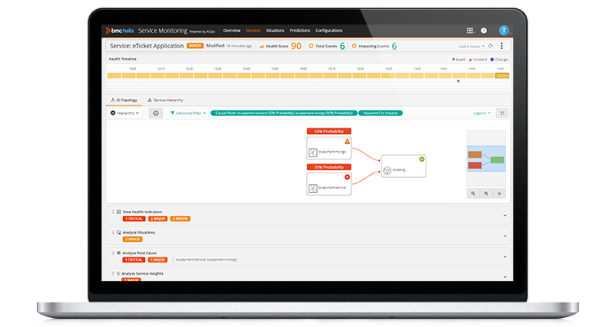Open the apps grid launcher icon
Image resolution: width=614 pixels, height=327 pixels.
point(470,30)
